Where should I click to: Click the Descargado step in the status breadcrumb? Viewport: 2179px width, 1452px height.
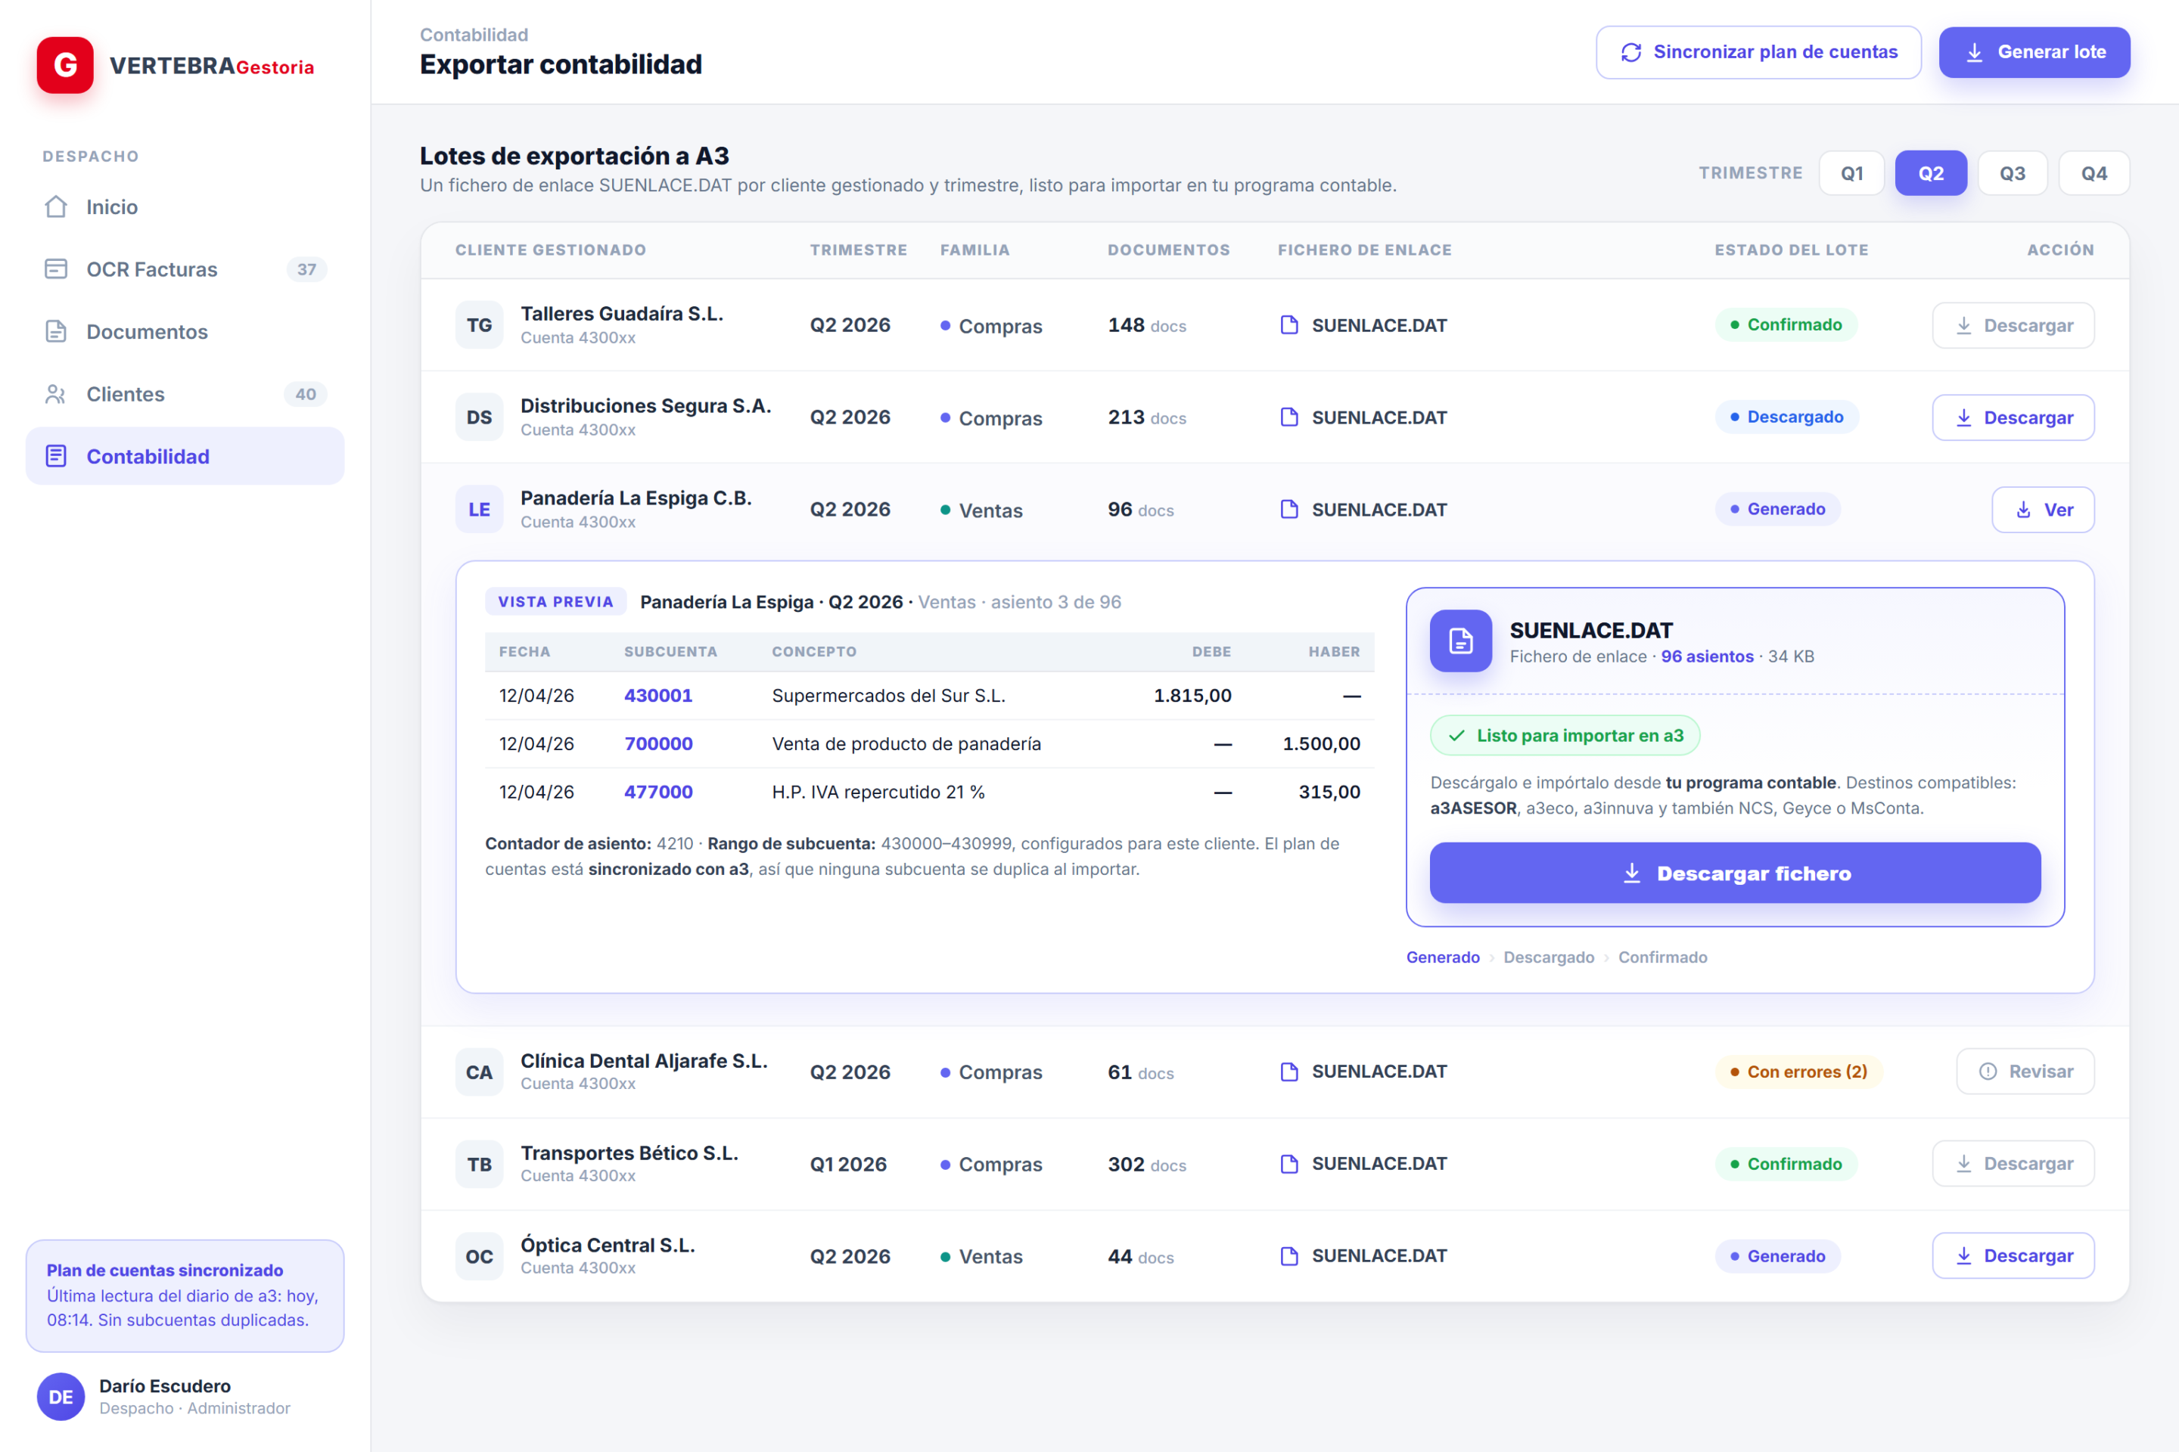pos(1548,957)
